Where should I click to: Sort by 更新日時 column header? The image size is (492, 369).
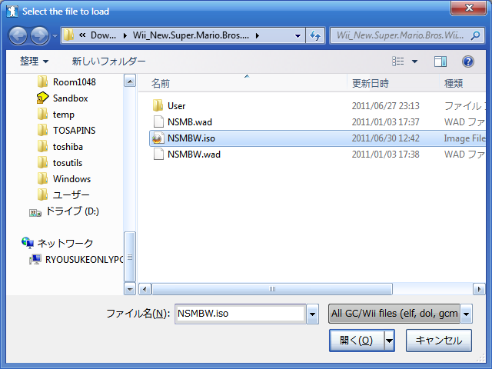[371, 84]
